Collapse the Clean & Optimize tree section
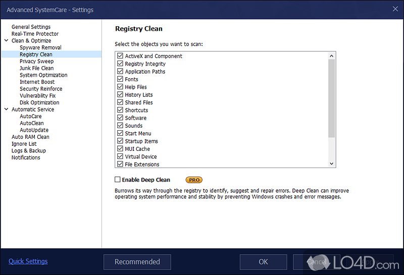This screenshot has width=404, height=275. point(6,41)
